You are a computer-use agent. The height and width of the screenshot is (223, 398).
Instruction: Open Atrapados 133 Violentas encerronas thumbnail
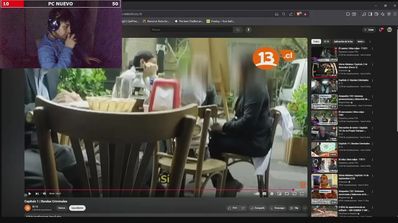coord(324,197)
